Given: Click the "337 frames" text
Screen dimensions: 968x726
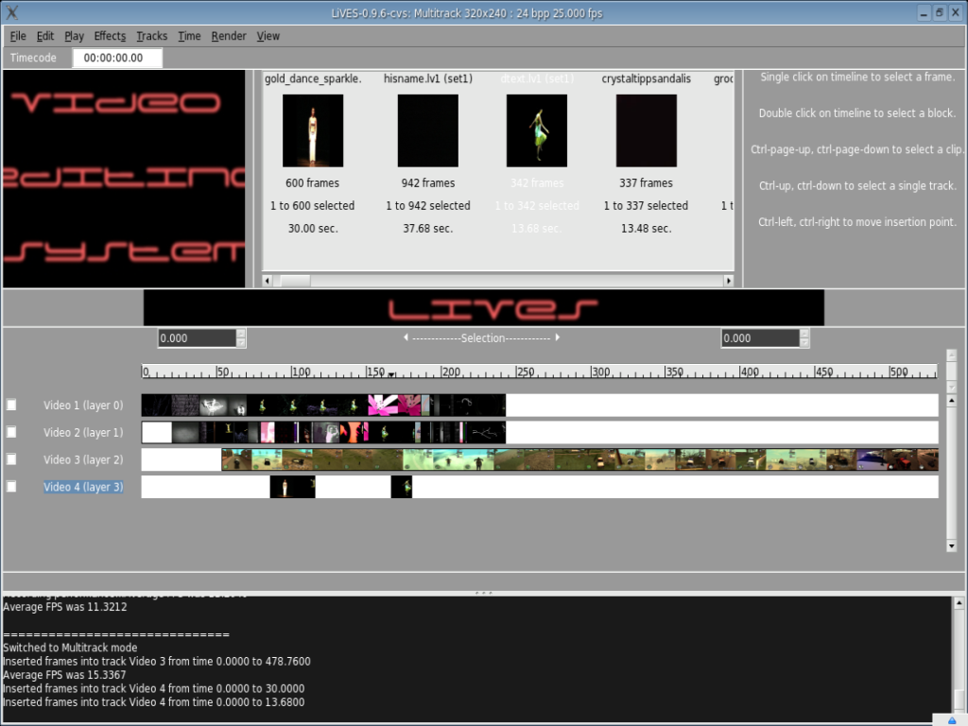Looking at the screenshot, I should point(647,182).
